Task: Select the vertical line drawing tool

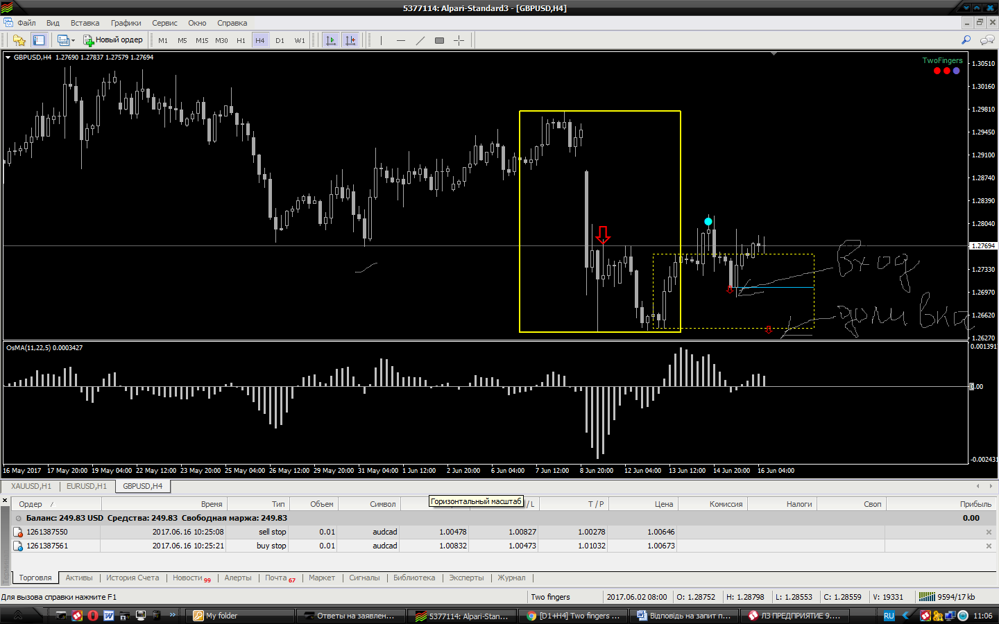Action: click(x=381, y=40)
